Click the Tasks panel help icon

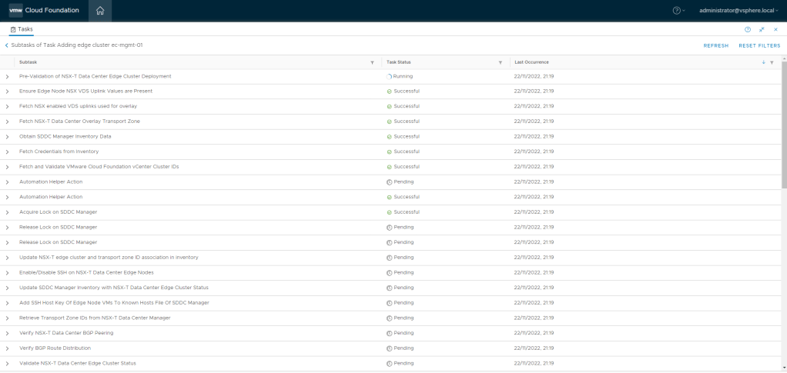pyautogui.click(x=747, y=29)
